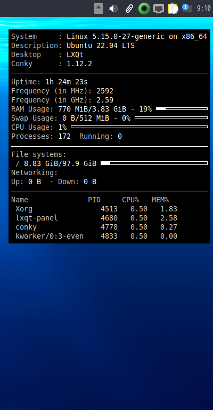Click the RAM Usage progress bar

(182, 109)
